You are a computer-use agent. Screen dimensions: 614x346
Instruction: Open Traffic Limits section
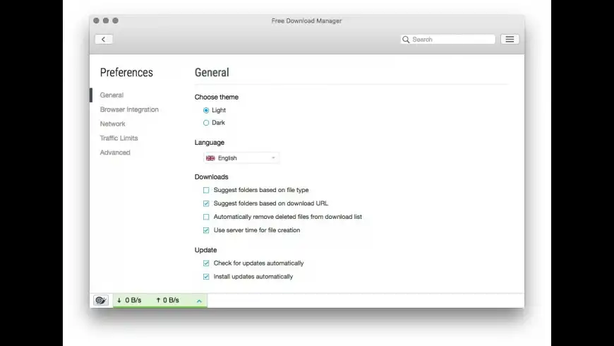(x=119, y=138)
